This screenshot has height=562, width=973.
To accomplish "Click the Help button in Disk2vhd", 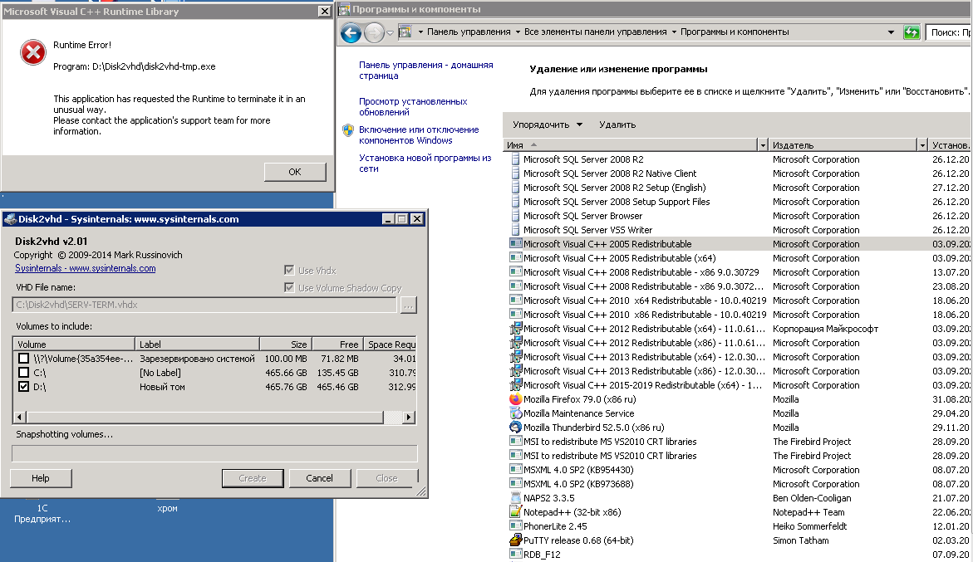I will tap(41, 477).
